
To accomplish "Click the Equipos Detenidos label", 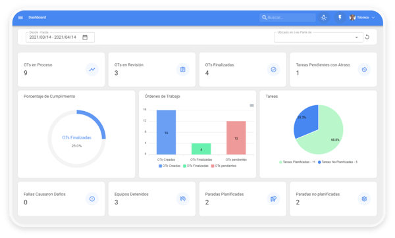I will (132, 194).
